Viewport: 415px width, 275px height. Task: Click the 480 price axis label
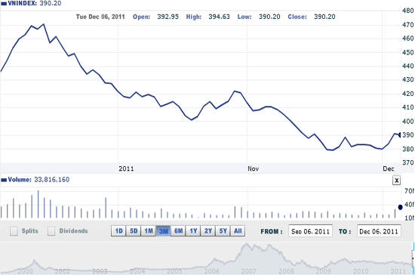408,11
